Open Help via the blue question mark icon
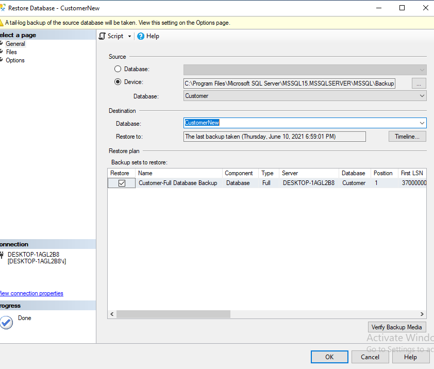This screenshot has height=369, width=434. (140, 36)
